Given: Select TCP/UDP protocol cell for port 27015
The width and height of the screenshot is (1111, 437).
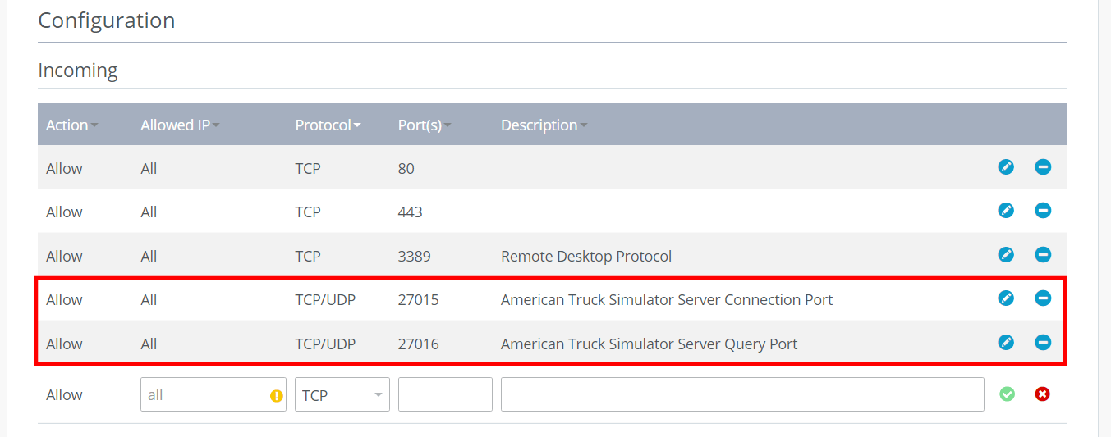Looking at the screenshot, I should (x=325, y=300).
